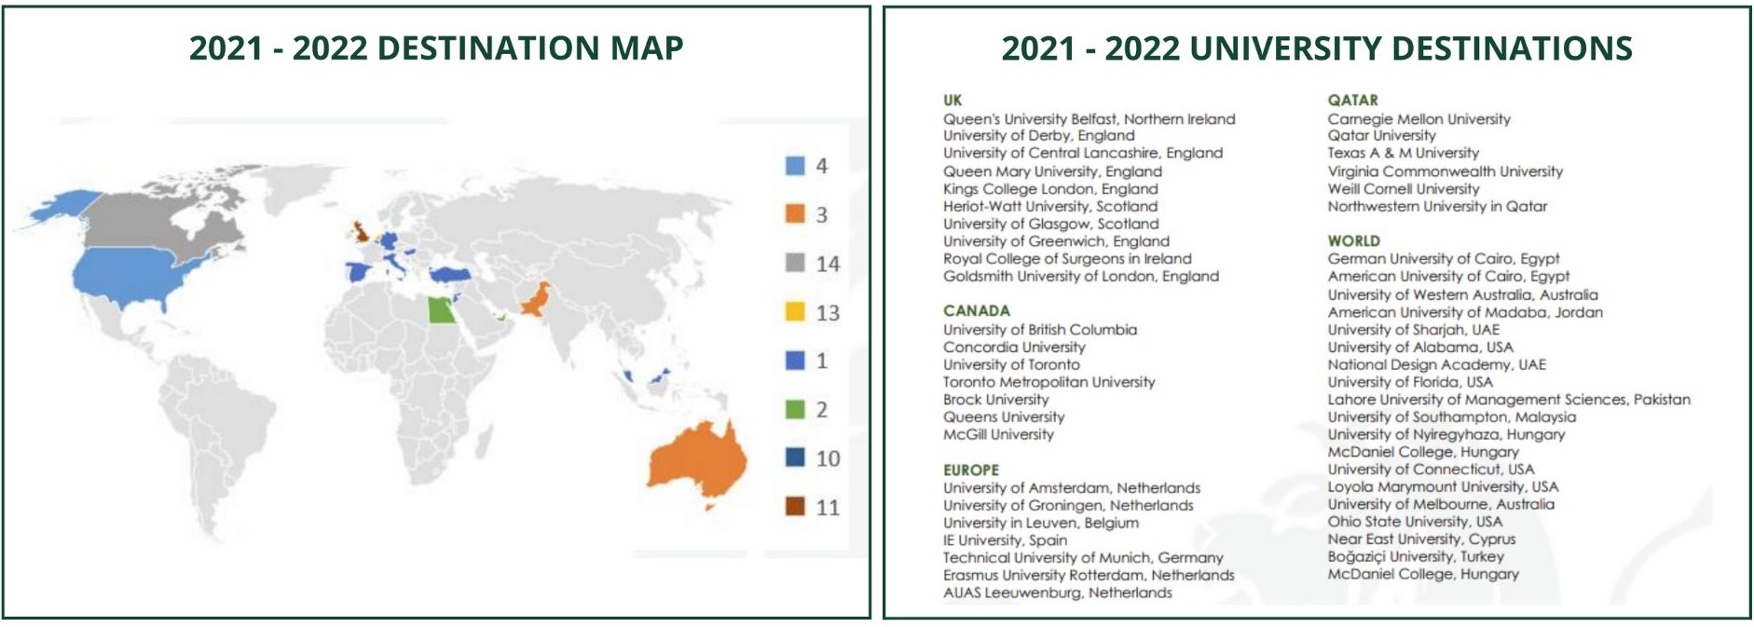Click the orange legend swatch labeled 3

click(x=794, y=214)
